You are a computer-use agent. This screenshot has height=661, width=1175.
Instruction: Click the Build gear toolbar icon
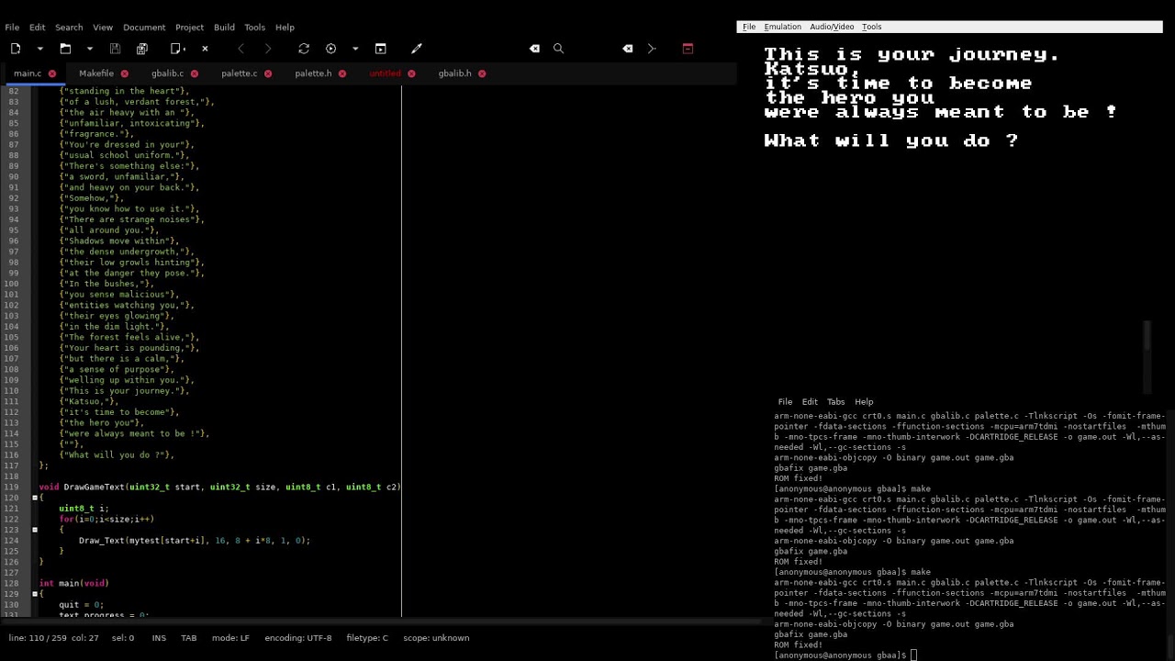click(331, 49)
